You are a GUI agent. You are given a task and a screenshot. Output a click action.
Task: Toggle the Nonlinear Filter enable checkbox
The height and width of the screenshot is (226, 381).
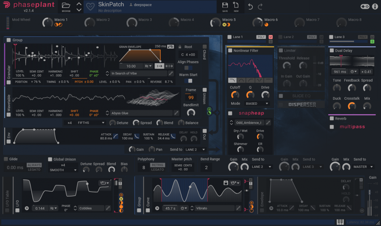230,51
